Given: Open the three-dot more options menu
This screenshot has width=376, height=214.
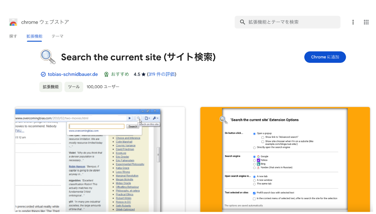Looking at the screenshot, I should (353, 22).
